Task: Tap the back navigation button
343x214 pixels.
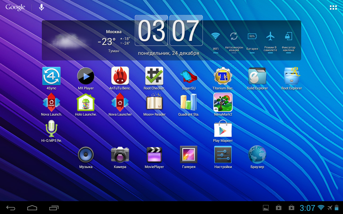Action: pyautogui.click(x=11, y=208)
